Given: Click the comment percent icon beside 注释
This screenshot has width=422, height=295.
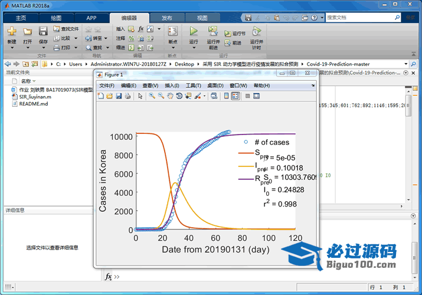Looking at the screenshot, I should point(132,38).
